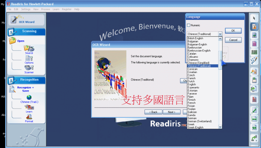This screenshot has width=261, height=148.
Task: Click OK in the Language dialog
Action: point(233,31)
